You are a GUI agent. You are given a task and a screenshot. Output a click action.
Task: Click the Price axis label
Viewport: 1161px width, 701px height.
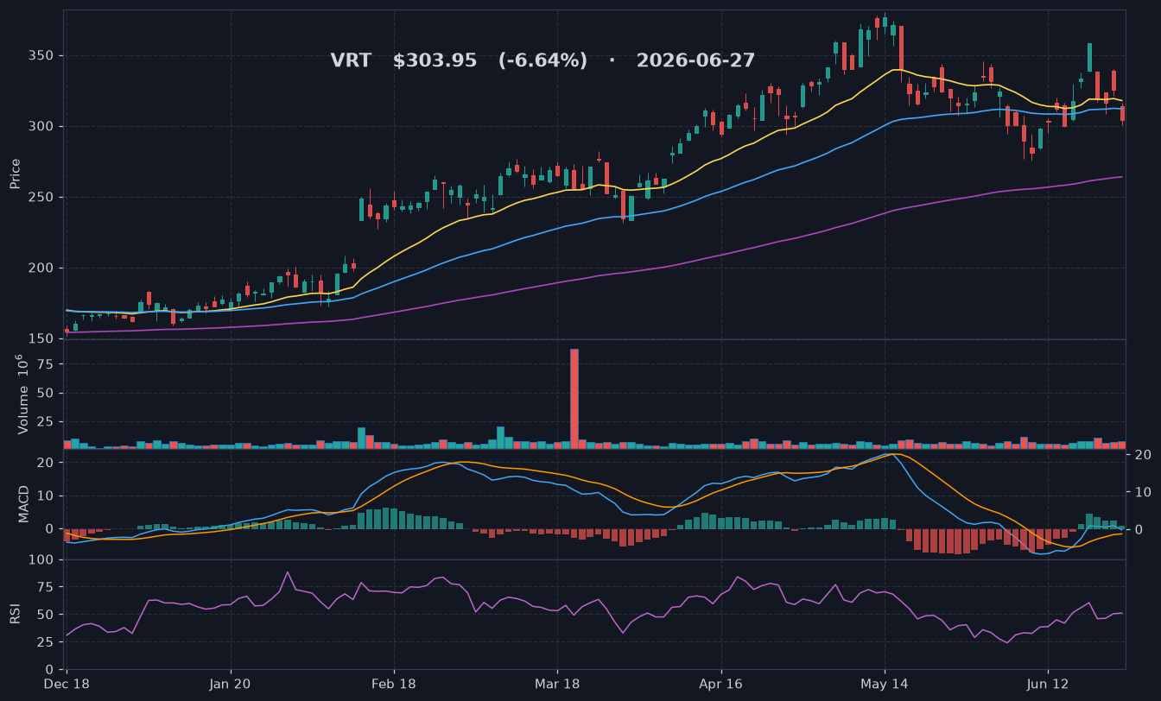[x=15, y=174]
